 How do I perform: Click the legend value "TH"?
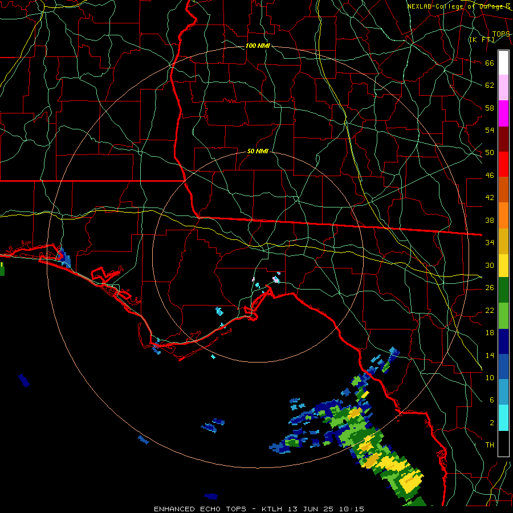490,445
